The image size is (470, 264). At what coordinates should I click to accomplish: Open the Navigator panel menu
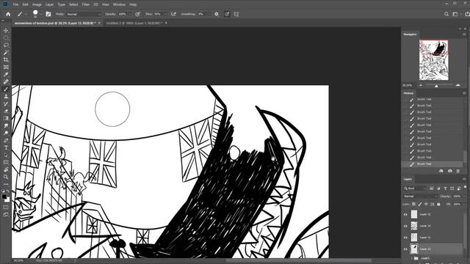click(x=464, y=34)
